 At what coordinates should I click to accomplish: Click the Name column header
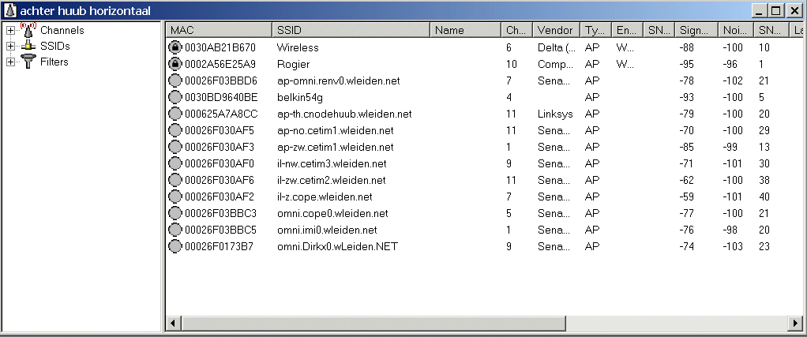465,30
